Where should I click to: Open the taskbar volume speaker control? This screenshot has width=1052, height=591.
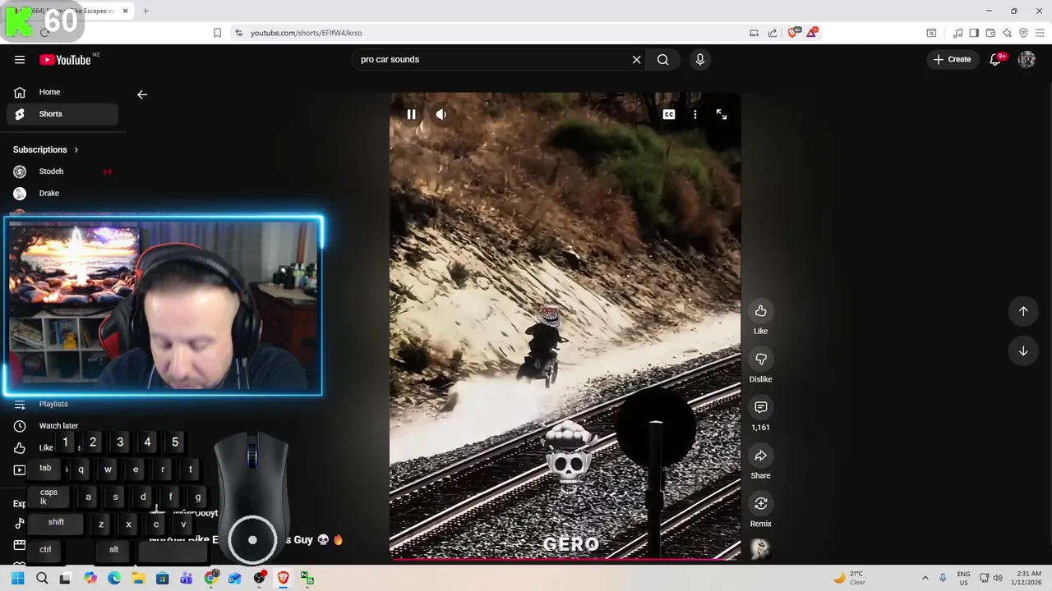click(998, 579)
